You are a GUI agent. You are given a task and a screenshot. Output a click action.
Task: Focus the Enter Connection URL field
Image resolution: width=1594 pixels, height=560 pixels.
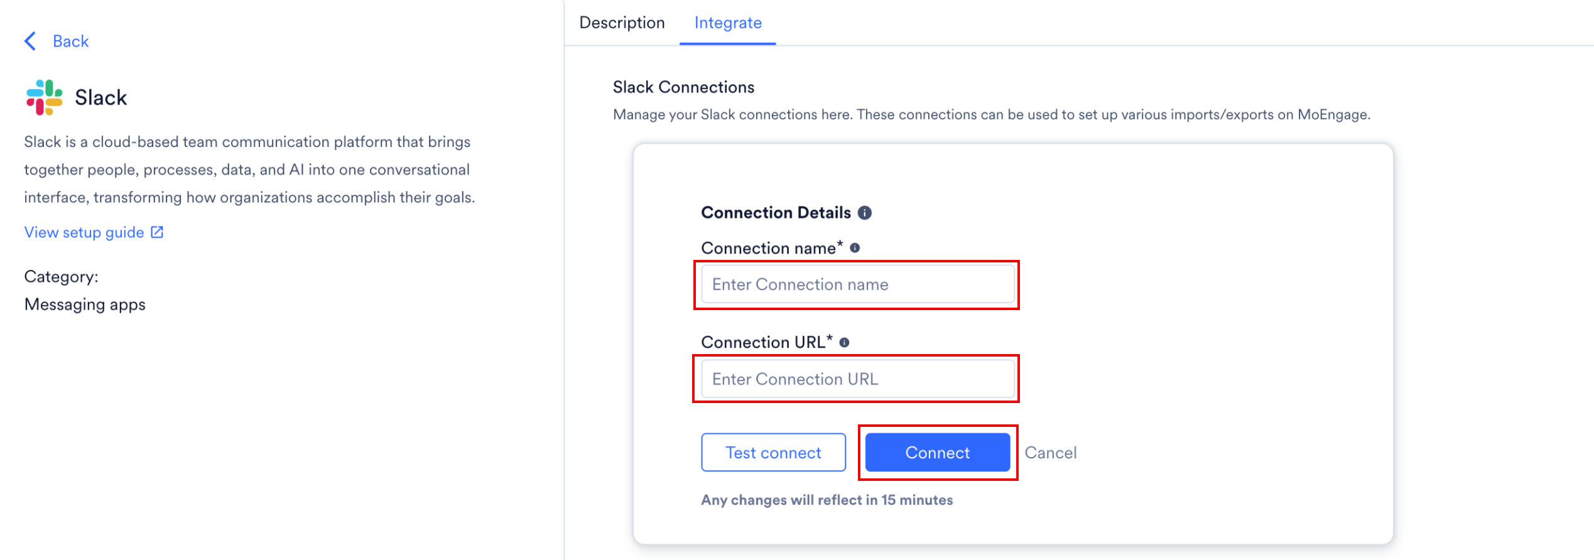tap(858, 379)
